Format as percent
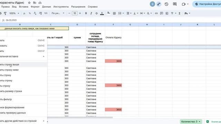The image size is (221, 124). pos(30,13)
